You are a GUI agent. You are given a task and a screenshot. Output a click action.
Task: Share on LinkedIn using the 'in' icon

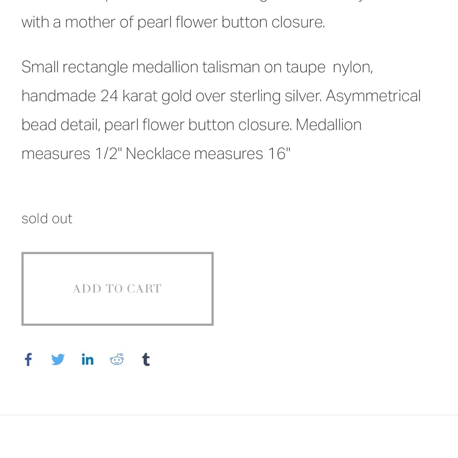point(87,360)
